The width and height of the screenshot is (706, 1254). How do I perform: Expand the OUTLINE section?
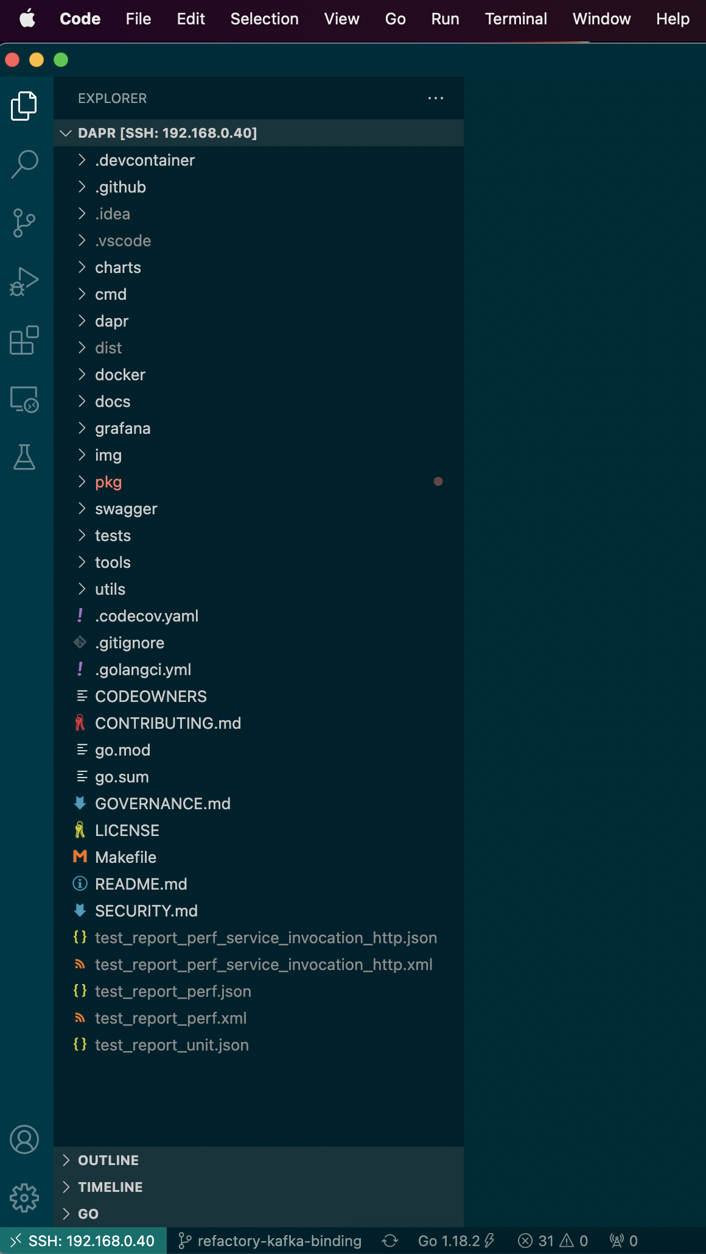click(x=259, y=1160)
